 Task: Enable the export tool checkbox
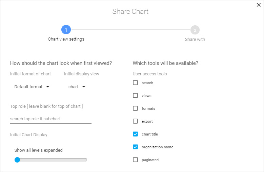click(135, 121)
